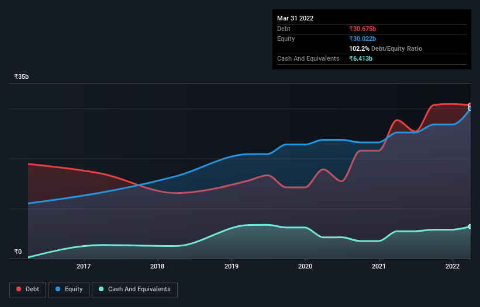Select the teal Cash endpoint marker

[469, 226]
